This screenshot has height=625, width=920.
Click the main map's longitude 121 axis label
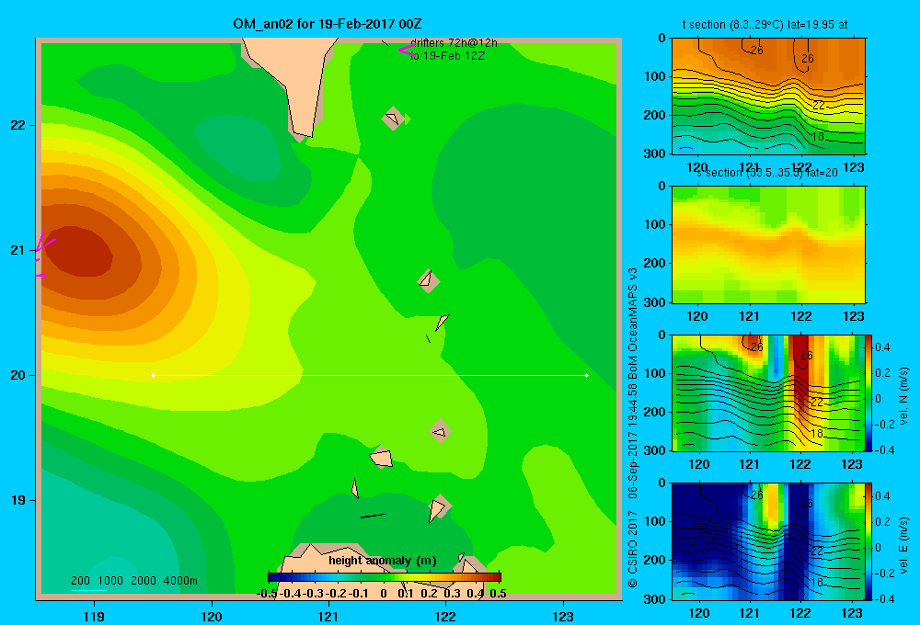coord(328,616)
